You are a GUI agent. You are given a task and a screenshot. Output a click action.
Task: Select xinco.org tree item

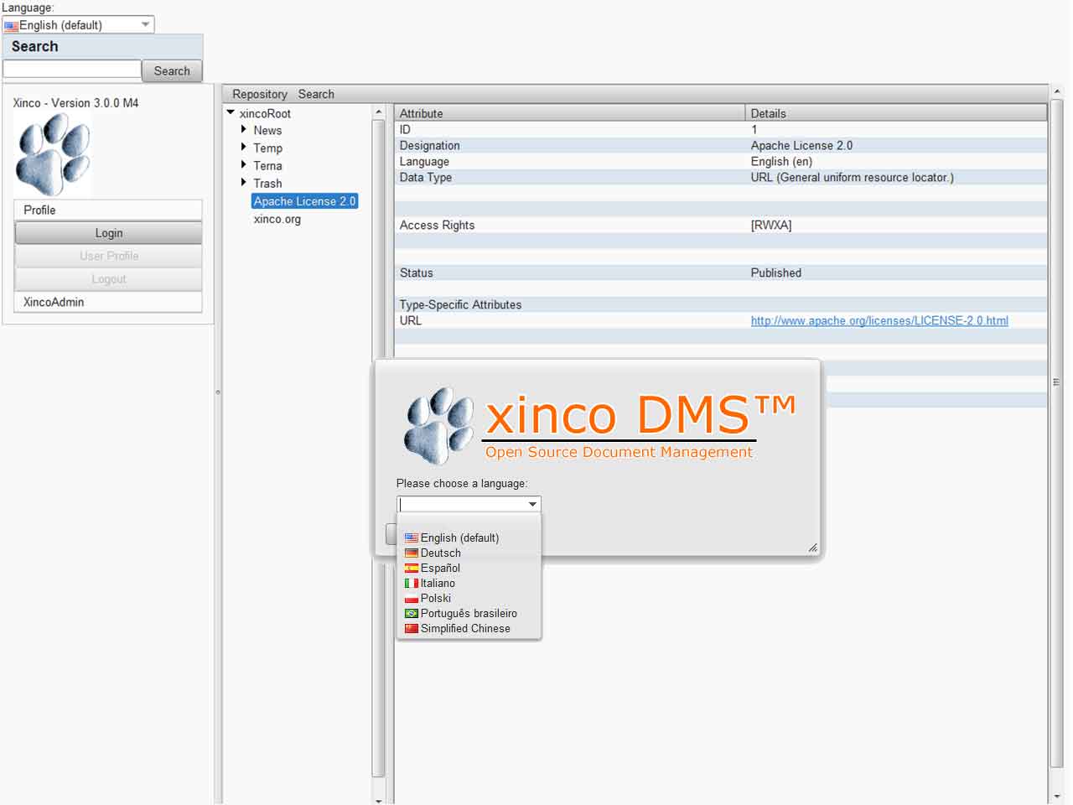point(277,219)
